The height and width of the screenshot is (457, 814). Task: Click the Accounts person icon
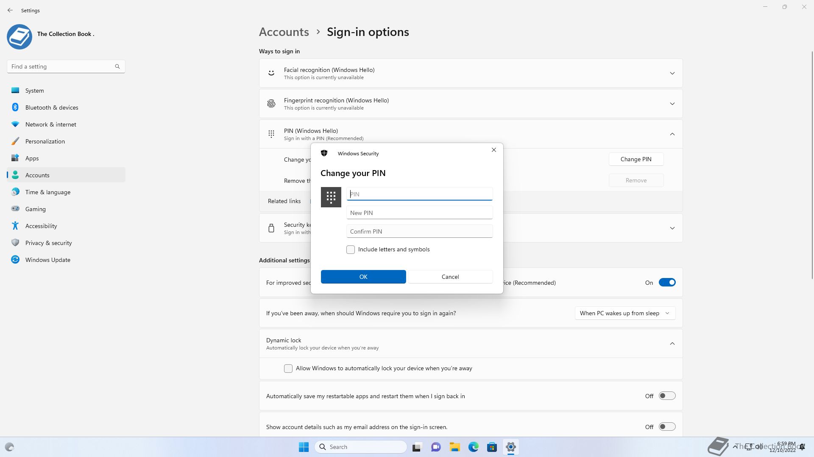tap(15, 175)
